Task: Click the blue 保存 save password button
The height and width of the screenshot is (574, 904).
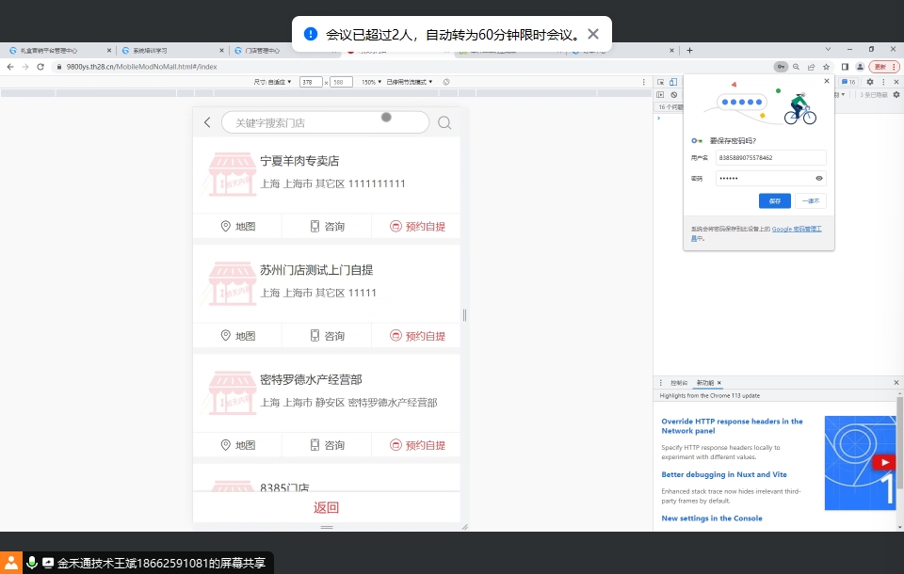Action: point(774,200)
